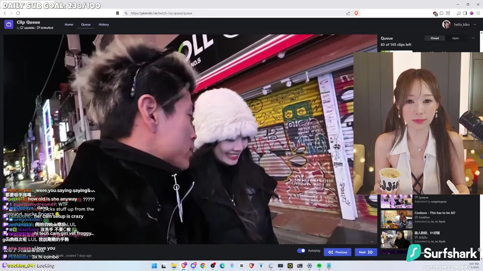Click the tab search icon in toolbar

click(x=448, y=13)
